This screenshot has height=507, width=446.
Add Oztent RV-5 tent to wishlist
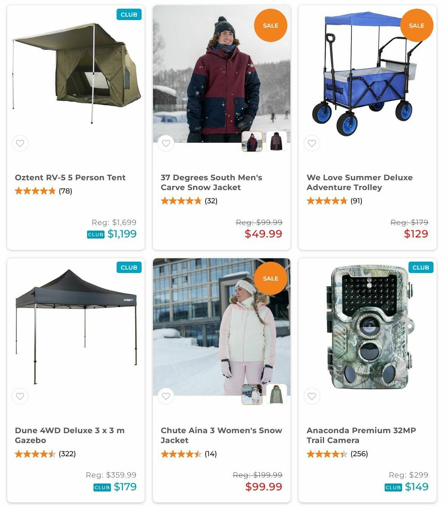pyautogui.click(x=20, y=144)
